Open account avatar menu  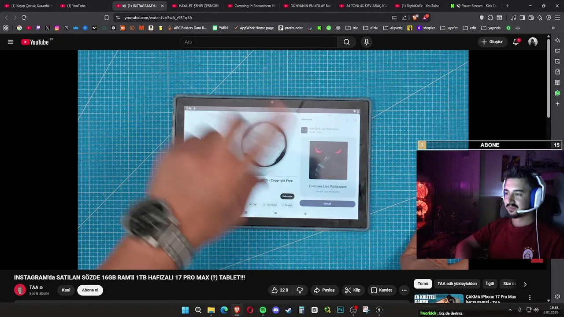coord(533,42)
